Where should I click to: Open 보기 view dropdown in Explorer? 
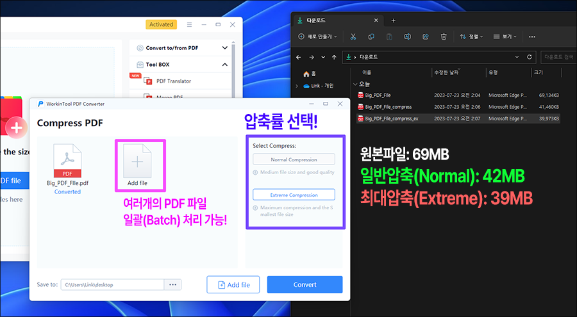coord(505,37)
